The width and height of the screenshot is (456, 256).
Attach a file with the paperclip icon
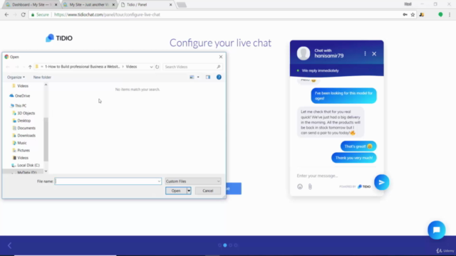[310, 186]
